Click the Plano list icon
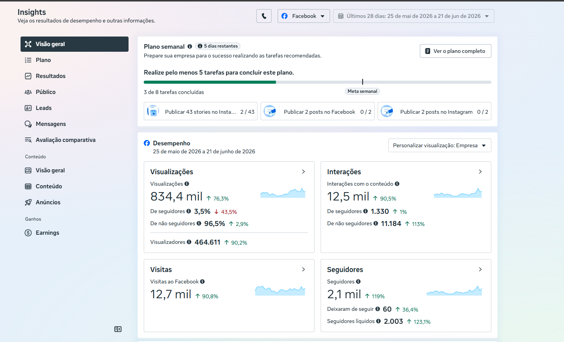The height and width of the screenshot is (342, 564). coord(28,60)
